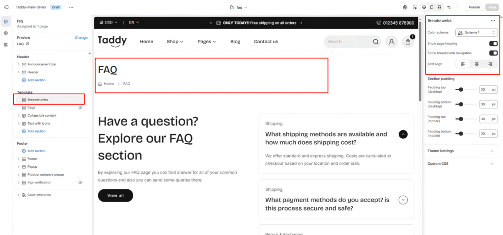Click the center text align icon
This screenshot has height=235, width=503.
pos(476,64)
